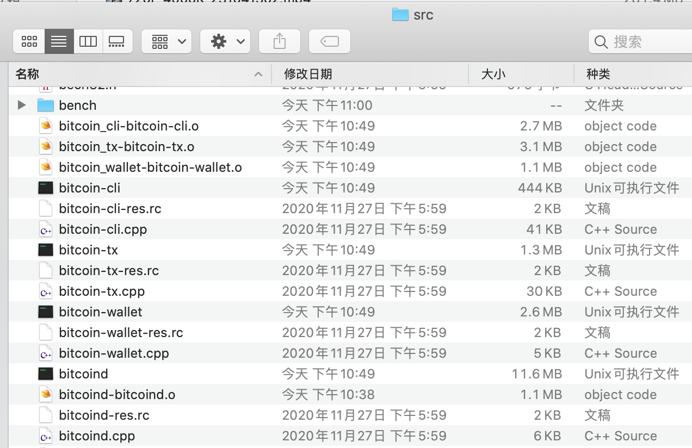Select the bench folder icon
Image resolution: width=692 pixels, height=448 pixels.
click(x=46, y=105)
